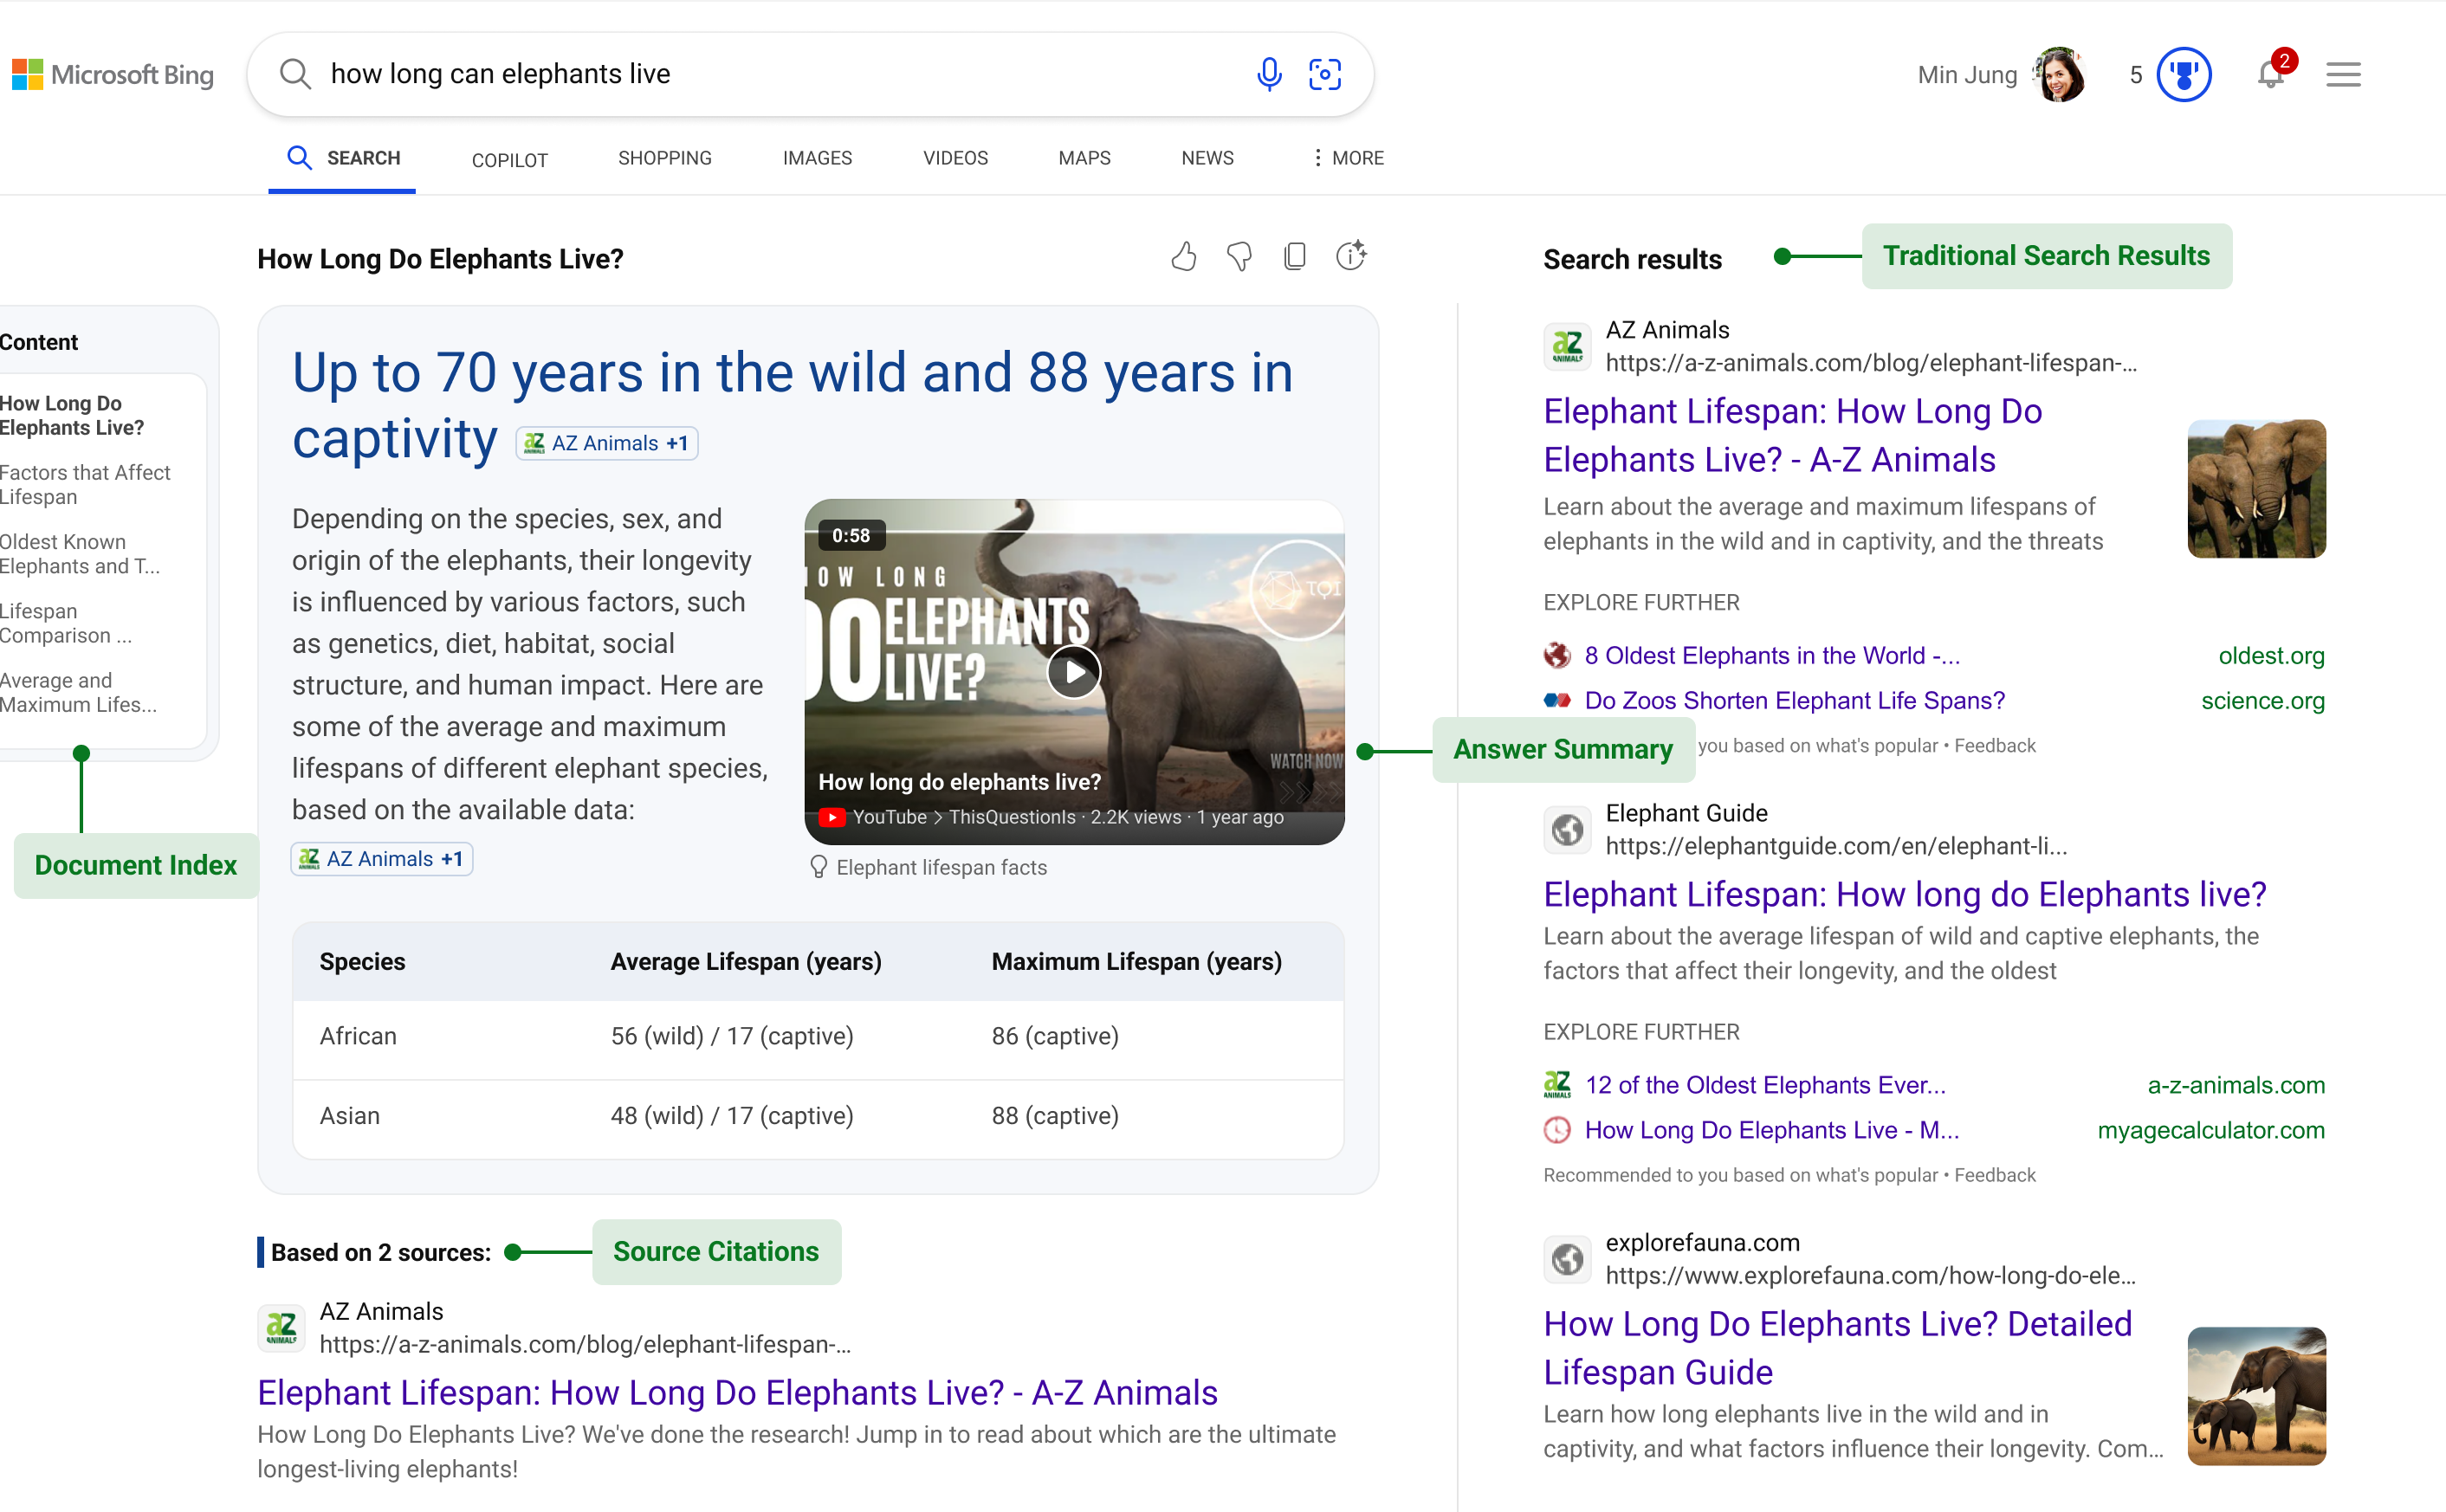Viewport: 2446px width, 1512px height.
Task: Click the Bing Rewards score badge
Action: [x=2184, y=74]
